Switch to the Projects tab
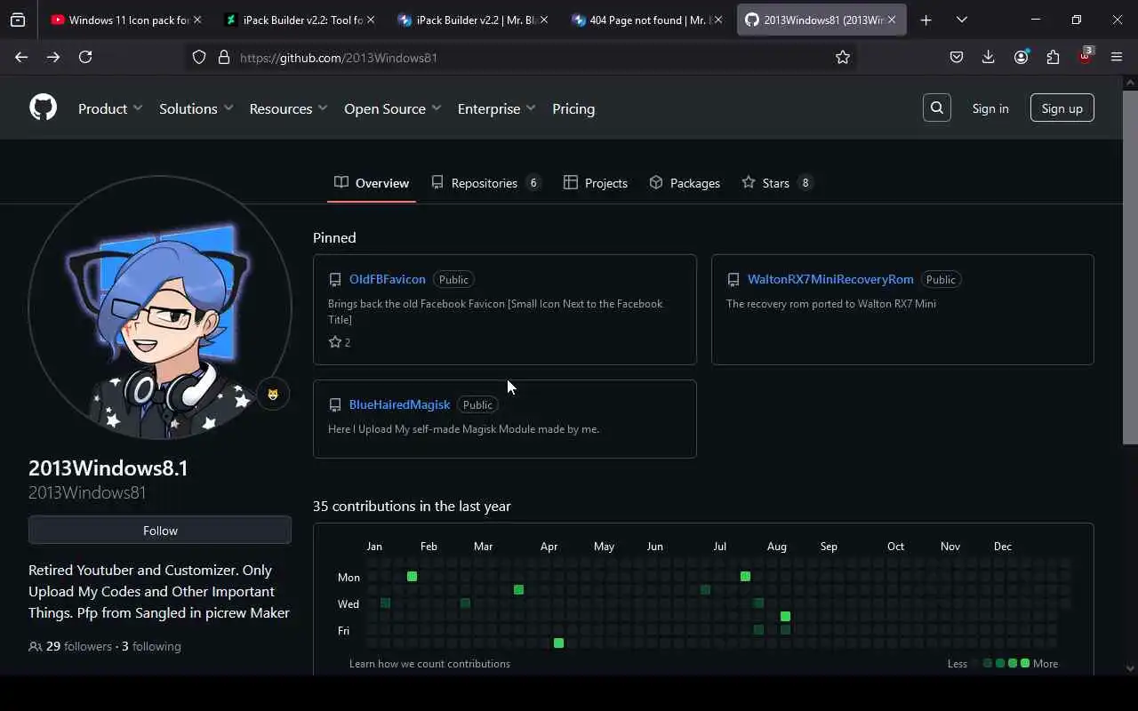Viewport: 1138px width, 711px height. 596,183
